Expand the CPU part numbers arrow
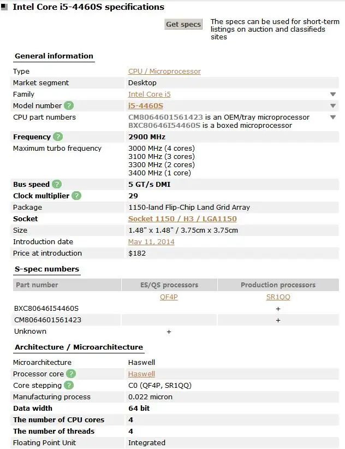Image resolution: width=345 pixels, height=449 pixels. [x=333, y=117]
